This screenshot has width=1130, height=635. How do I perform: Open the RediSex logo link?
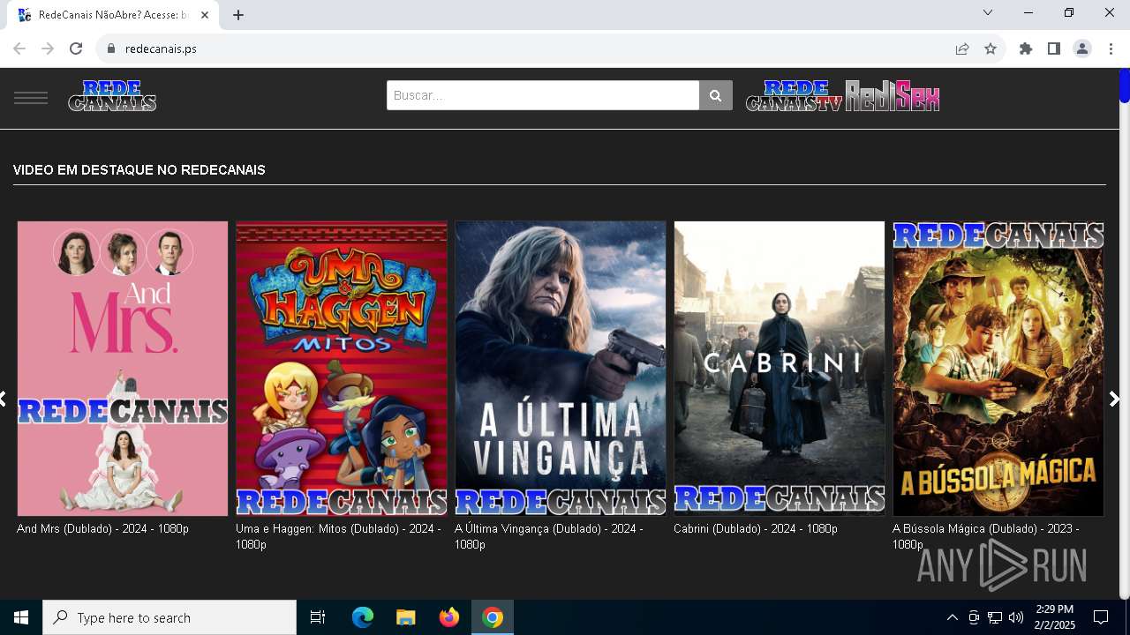(893, 95)
